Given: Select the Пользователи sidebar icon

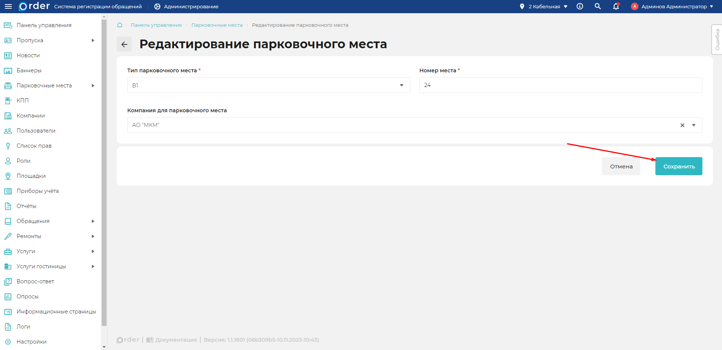Looking at the screenshot, I should (8, 130).
